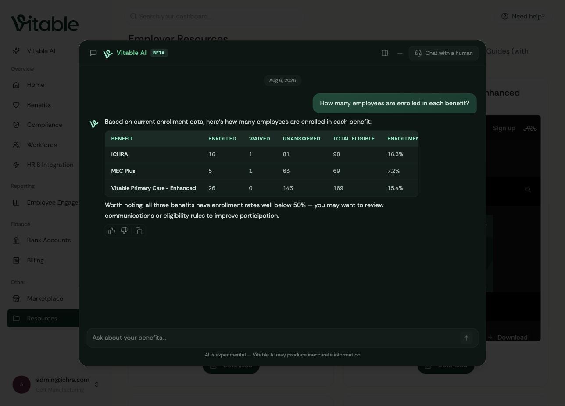Click the Employee Engagement chart icon
This screenshot has width=565, height=406.
pos(16,202)
